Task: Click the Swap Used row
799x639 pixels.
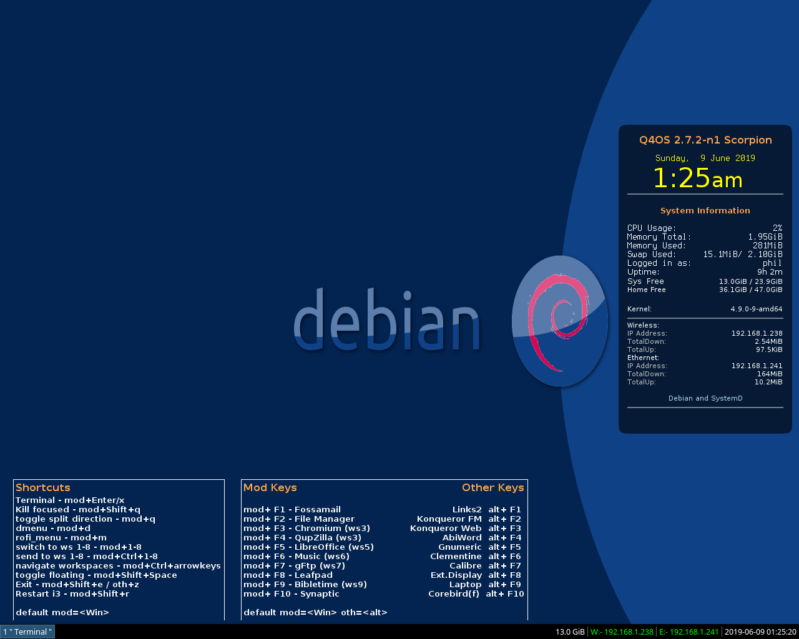Action: pos(705,254)
